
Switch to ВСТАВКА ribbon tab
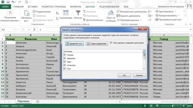pyautogui.click(x=33, y=7)
